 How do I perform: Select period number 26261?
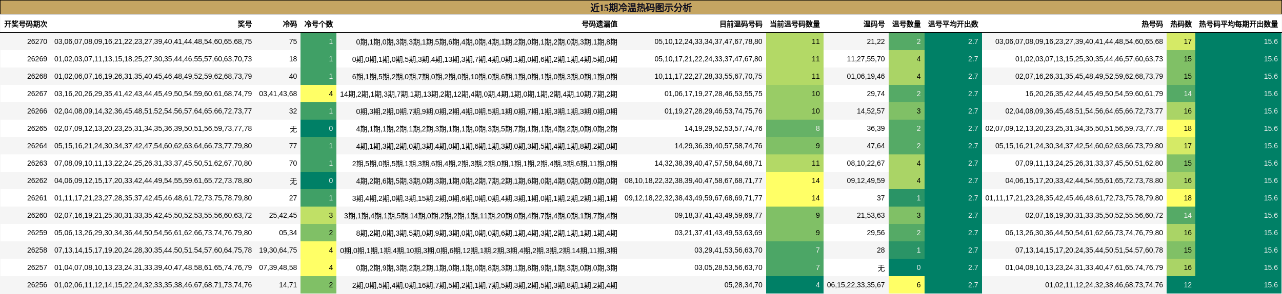tap(37, 198)
